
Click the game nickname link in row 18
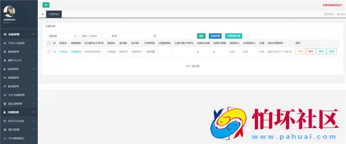(76, 52)
